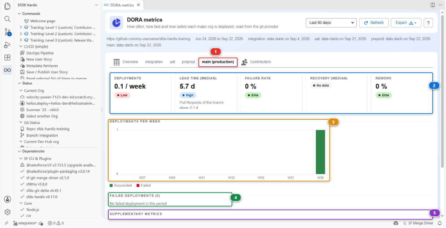Click the Refresh button

374,23
